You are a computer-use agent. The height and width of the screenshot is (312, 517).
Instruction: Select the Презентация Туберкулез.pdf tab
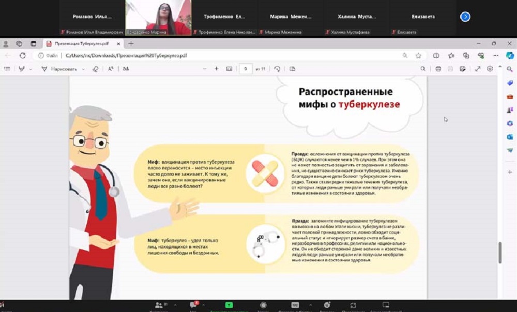(80, 44)
